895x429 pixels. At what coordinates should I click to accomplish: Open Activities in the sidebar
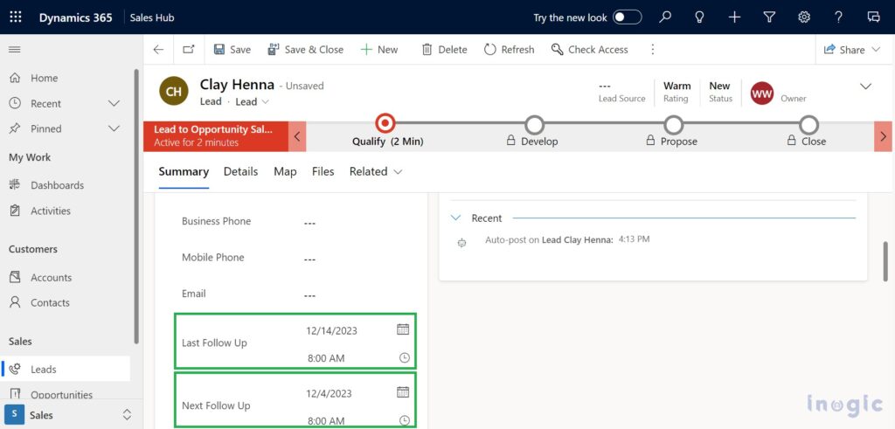50,211
